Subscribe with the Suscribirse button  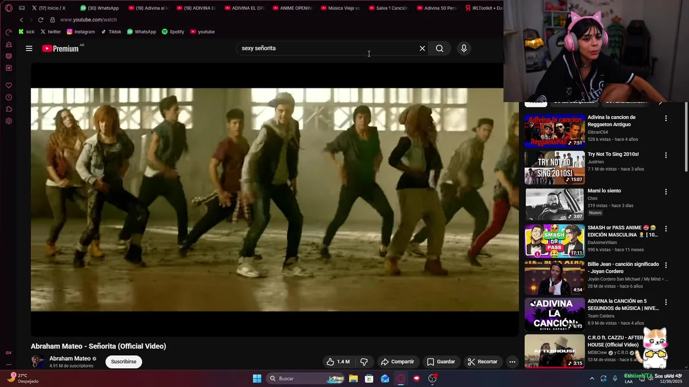tap(124, 362)
